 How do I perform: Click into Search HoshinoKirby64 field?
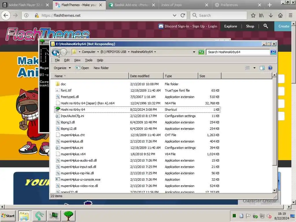coord(238,52)
